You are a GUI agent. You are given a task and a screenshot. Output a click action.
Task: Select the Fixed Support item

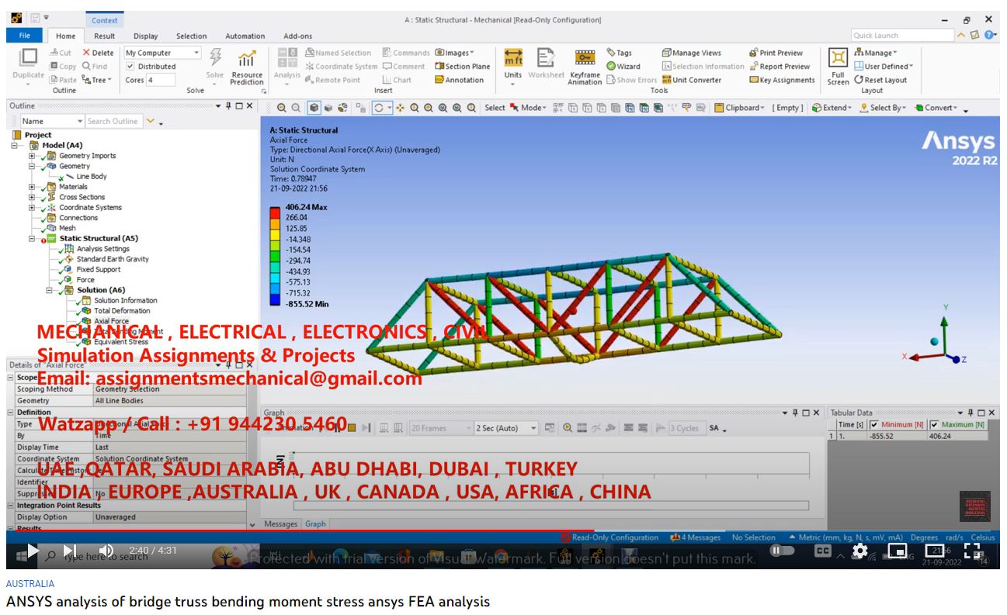(99, 270)
